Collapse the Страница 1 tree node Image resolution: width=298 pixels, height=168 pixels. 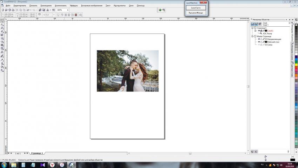(252, 28)
